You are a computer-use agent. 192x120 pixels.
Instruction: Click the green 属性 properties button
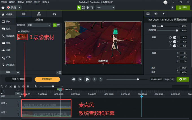coord(183,79)
